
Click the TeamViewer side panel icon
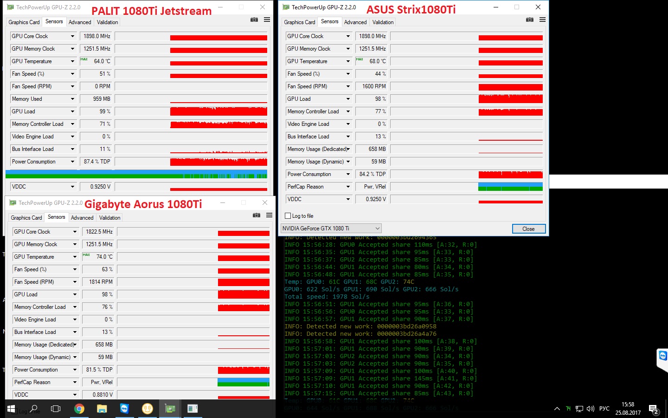coord(663,356)
